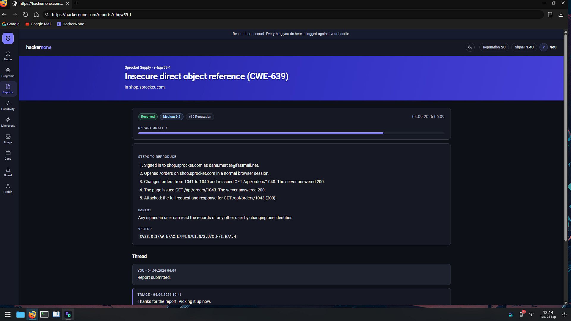
Task: Open the Live event section
Action: tap(8, 122)
